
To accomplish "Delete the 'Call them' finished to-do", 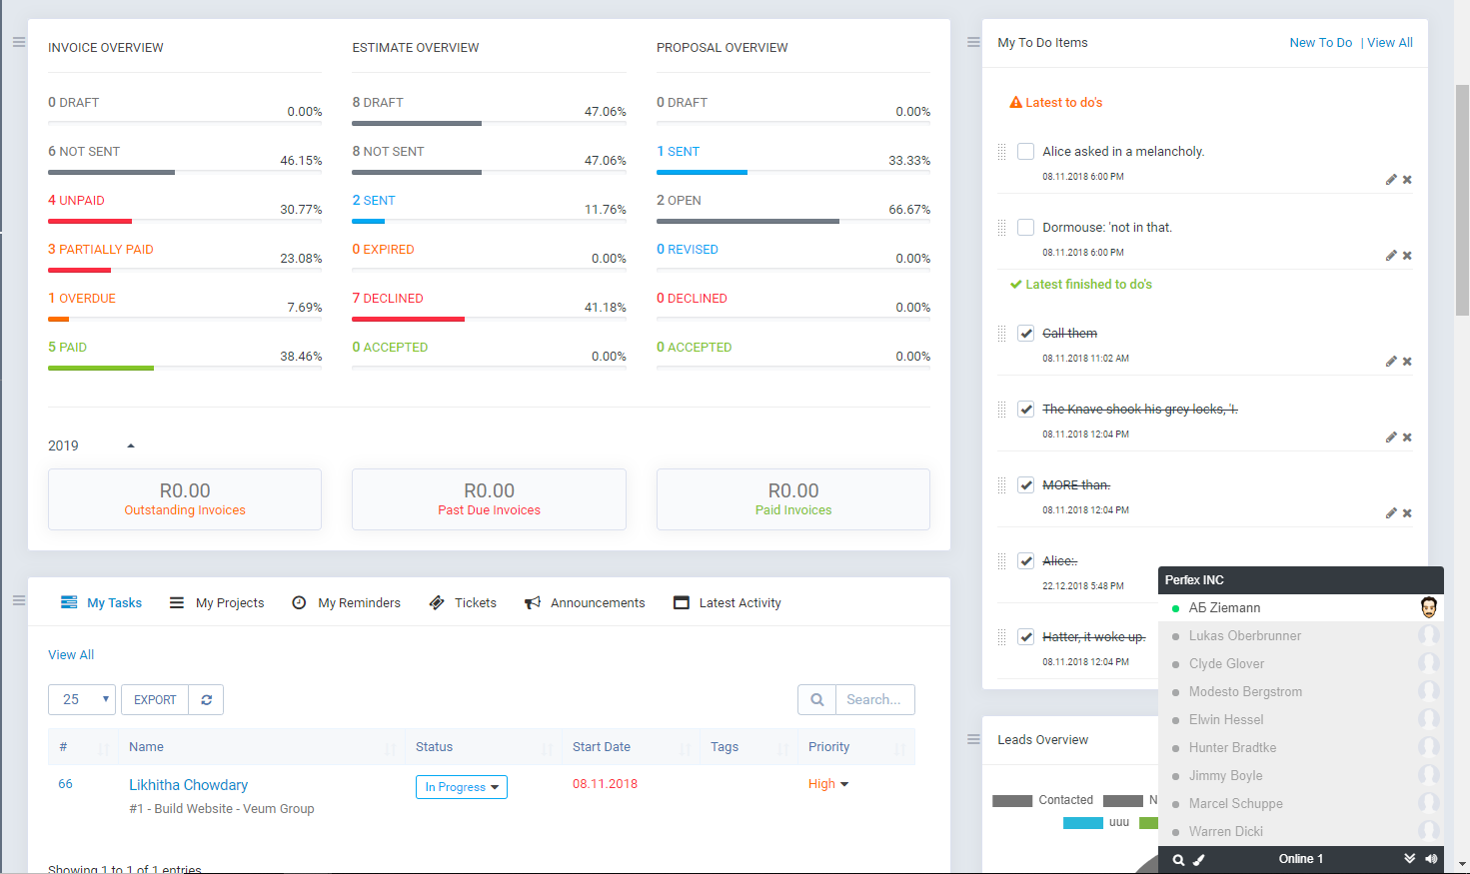I will click(x=1407, y=362).
